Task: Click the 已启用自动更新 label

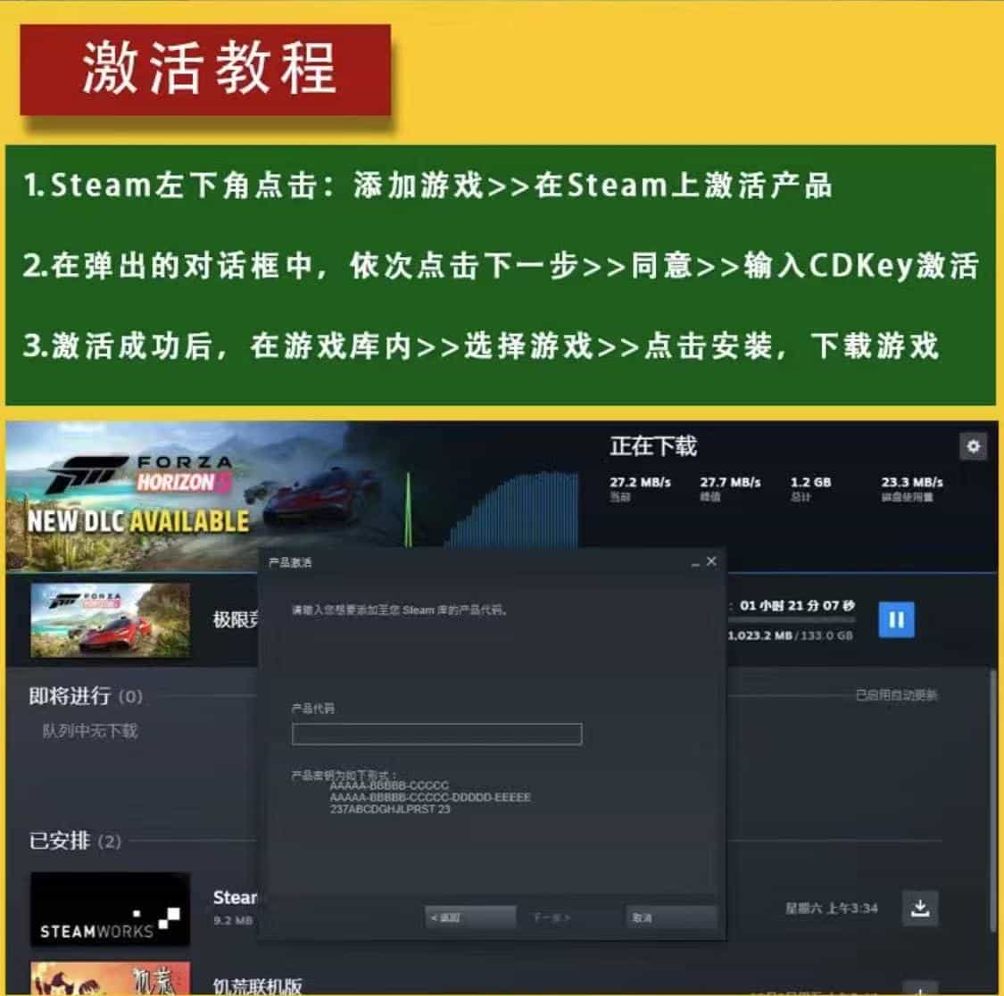Action: pyautogui.click(x=896, y=695)
